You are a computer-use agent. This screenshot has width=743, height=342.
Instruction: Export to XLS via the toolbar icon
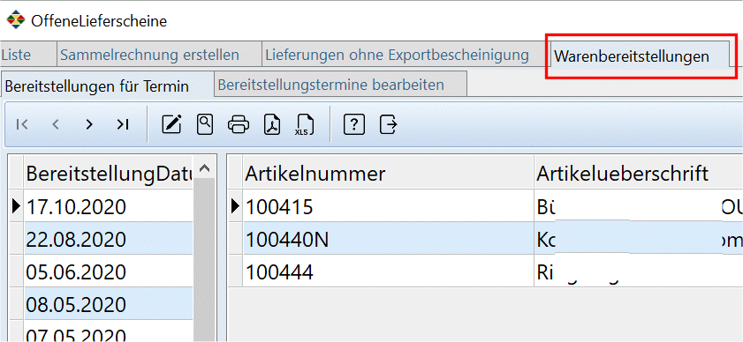click(303, 124)
